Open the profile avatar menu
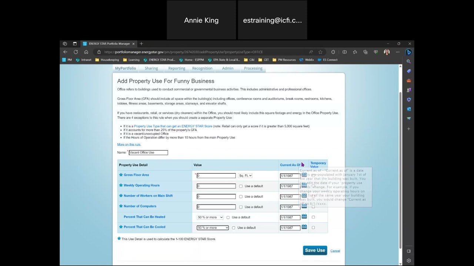The image size is (474, 266). pyautogui.click(x=387, y=52)
